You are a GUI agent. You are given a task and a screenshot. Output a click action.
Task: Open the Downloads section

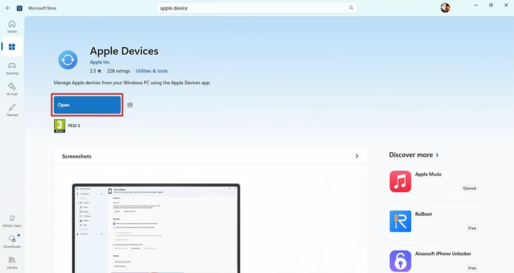click(x=12, y=242)
